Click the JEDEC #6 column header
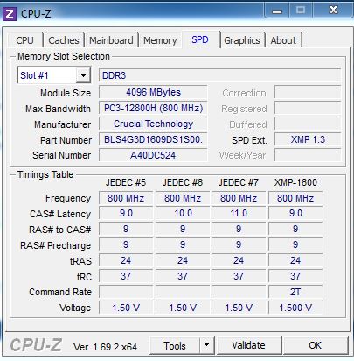 (183, 182)
